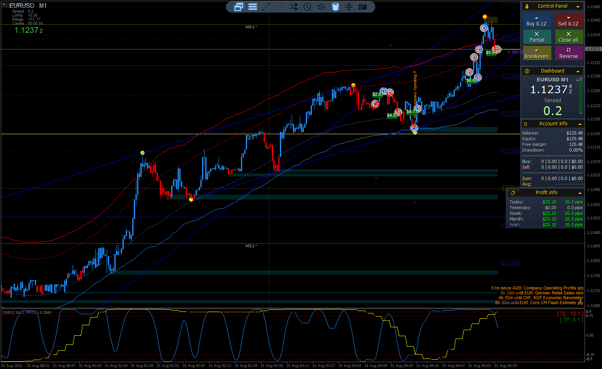Click the MS1 support level label

pyautogui.click(x=252, y=246)
